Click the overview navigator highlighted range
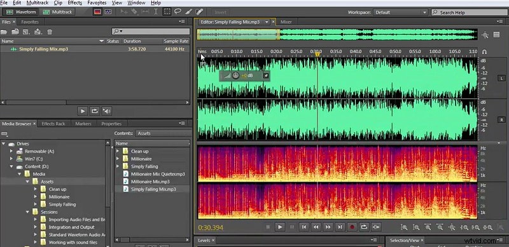Screen dimensions: 509x247 239,35
